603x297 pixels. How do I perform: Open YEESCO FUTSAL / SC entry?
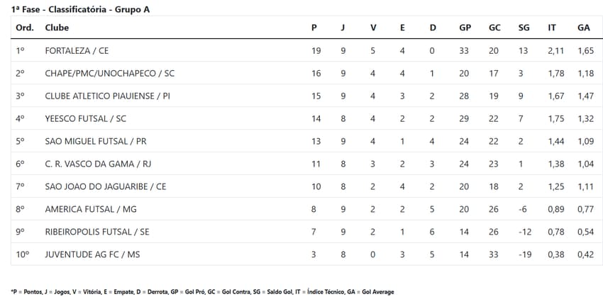[x=85, y=118]
